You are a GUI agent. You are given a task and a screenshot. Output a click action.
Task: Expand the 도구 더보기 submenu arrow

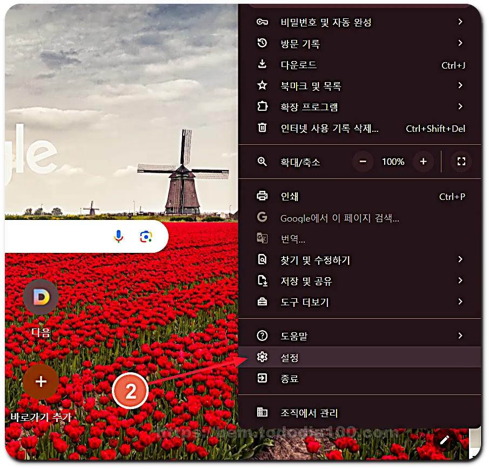[460, 301]
